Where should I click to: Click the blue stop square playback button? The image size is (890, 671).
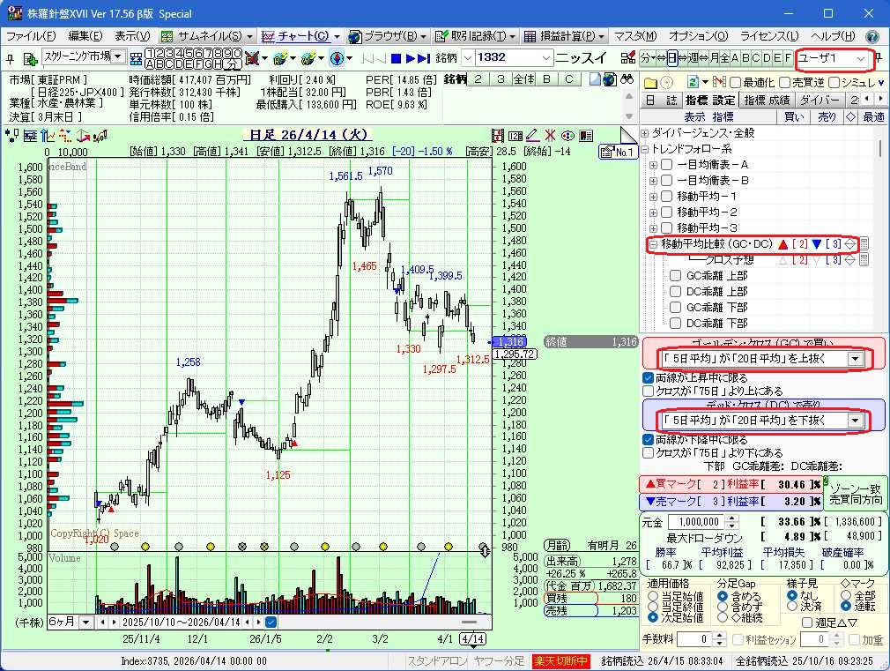coord(397,58)
